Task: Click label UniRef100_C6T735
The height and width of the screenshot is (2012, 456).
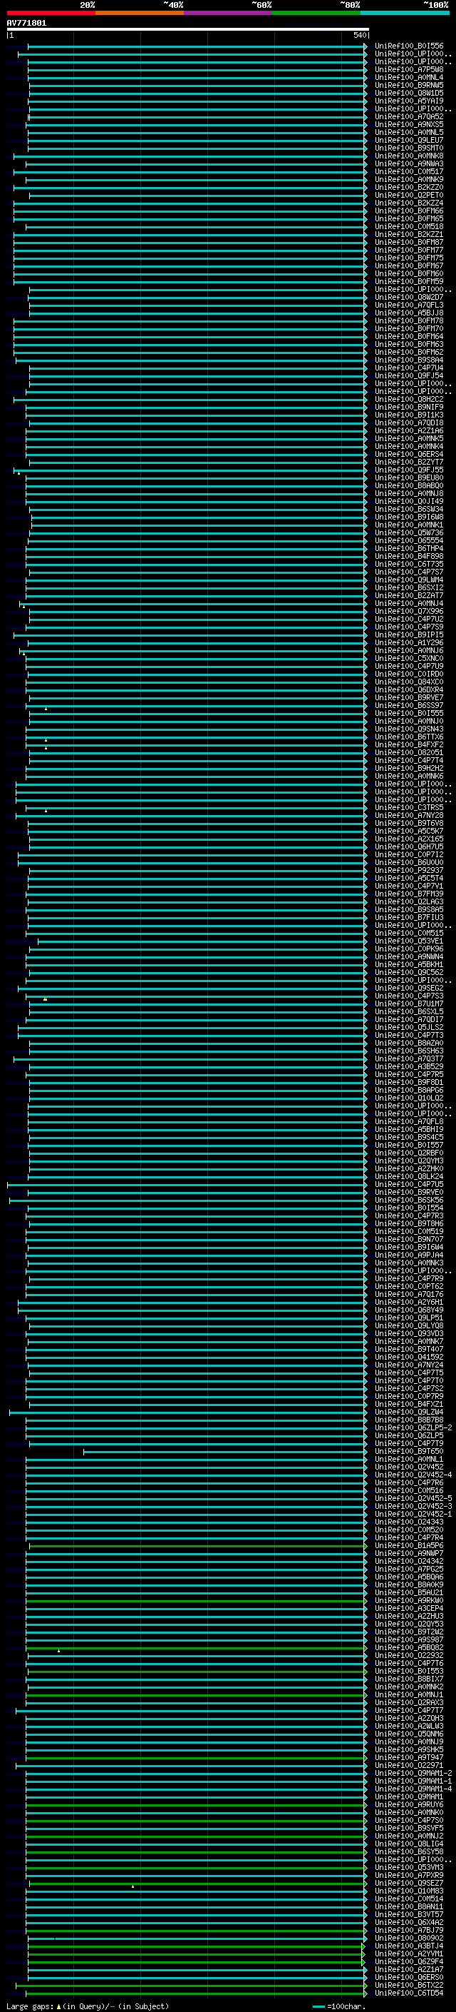Action: tap(408, 565)
